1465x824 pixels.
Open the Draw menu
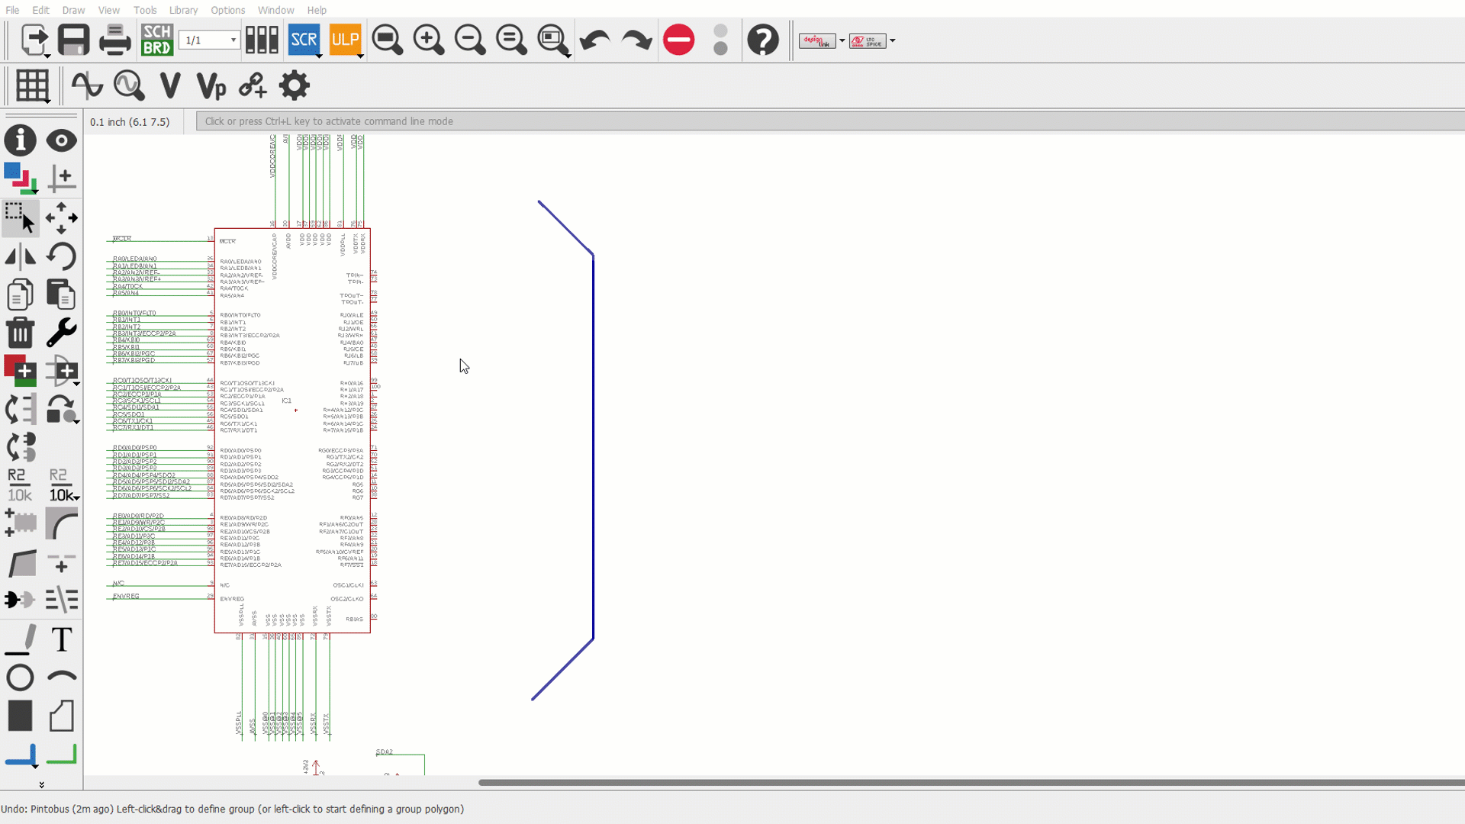73,10
